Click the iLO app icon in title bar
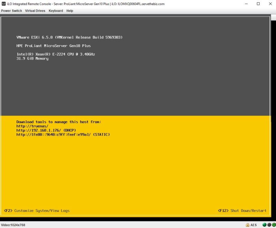Viewport: 276px width, 228px height. [3, 4]
